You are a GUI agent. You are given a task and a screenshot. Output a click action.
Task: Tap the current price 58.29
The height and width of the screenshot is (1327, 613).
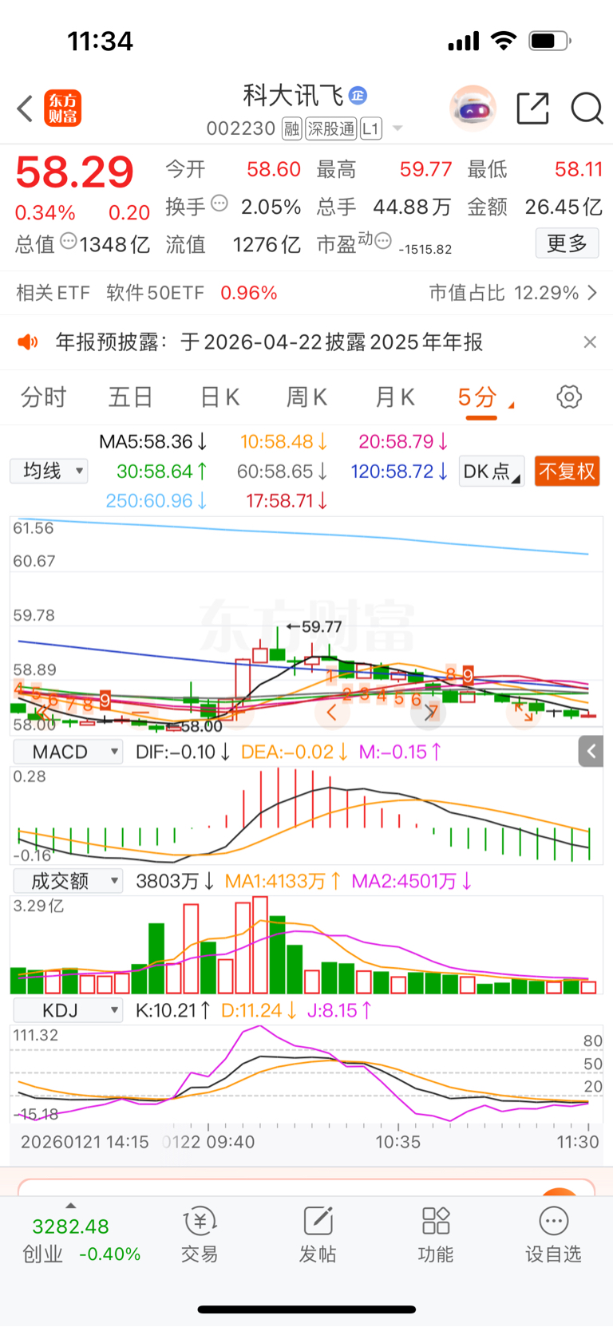[x=75, y=172]
